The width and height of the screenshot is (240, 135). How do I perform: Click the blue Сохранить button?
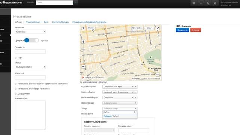click(x=182, y=30)
